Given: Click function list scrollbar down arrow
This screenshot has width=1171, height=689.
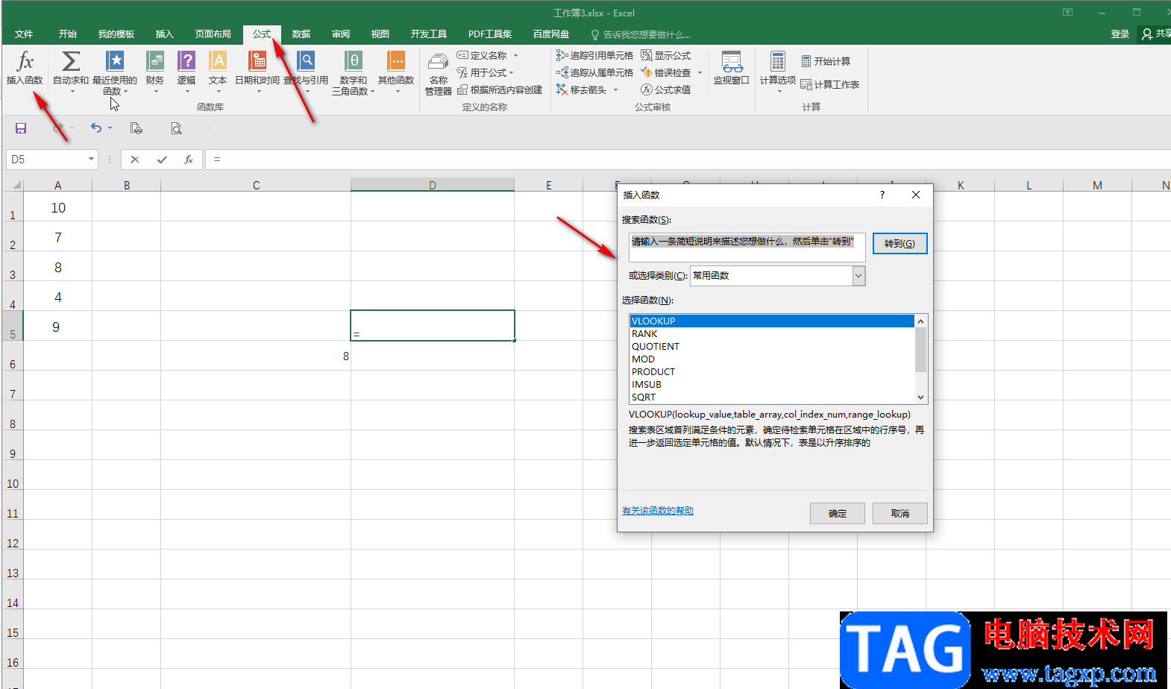Looking at the screenshot, I should [x=921, y=397].
